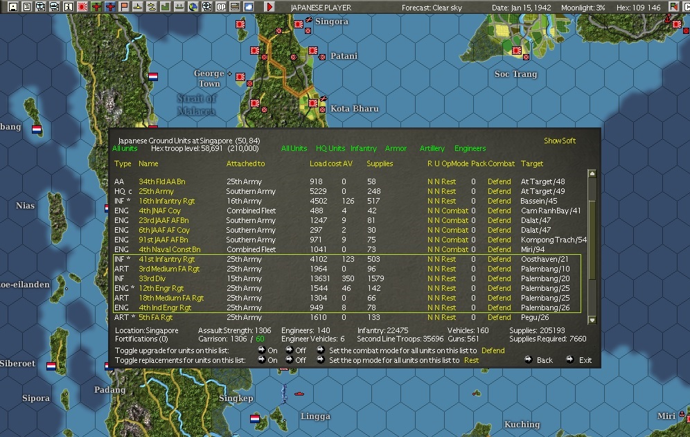Click the Japanese flag at Kota Bharu
This screenshot has width=690, height=437.
point(313,103)
